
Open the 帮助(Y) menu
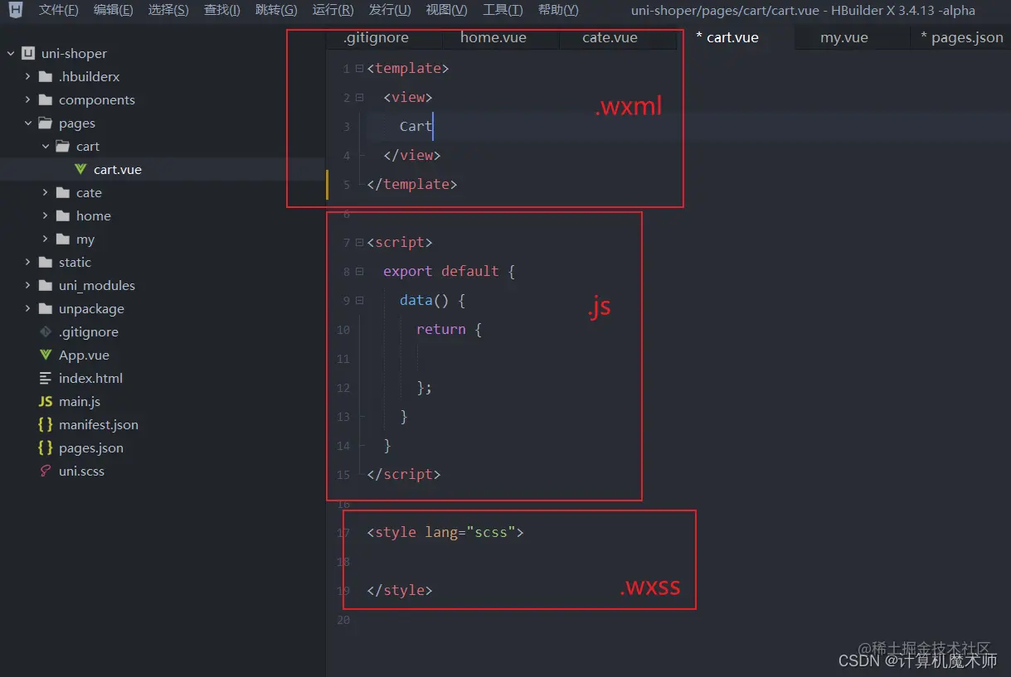(558, 10)
